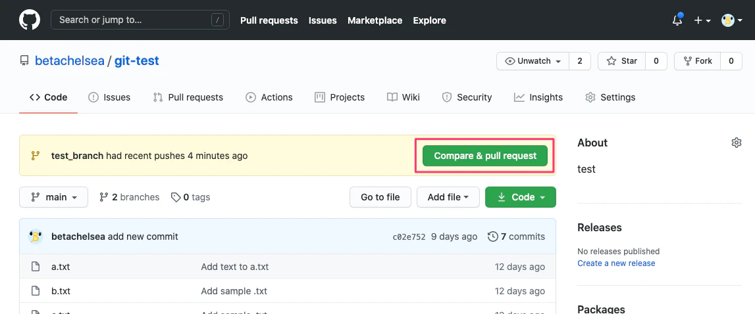Viewport: 755px width, 314px height.
Task: View the 7 commits history
Action: [x=516, y=236]
